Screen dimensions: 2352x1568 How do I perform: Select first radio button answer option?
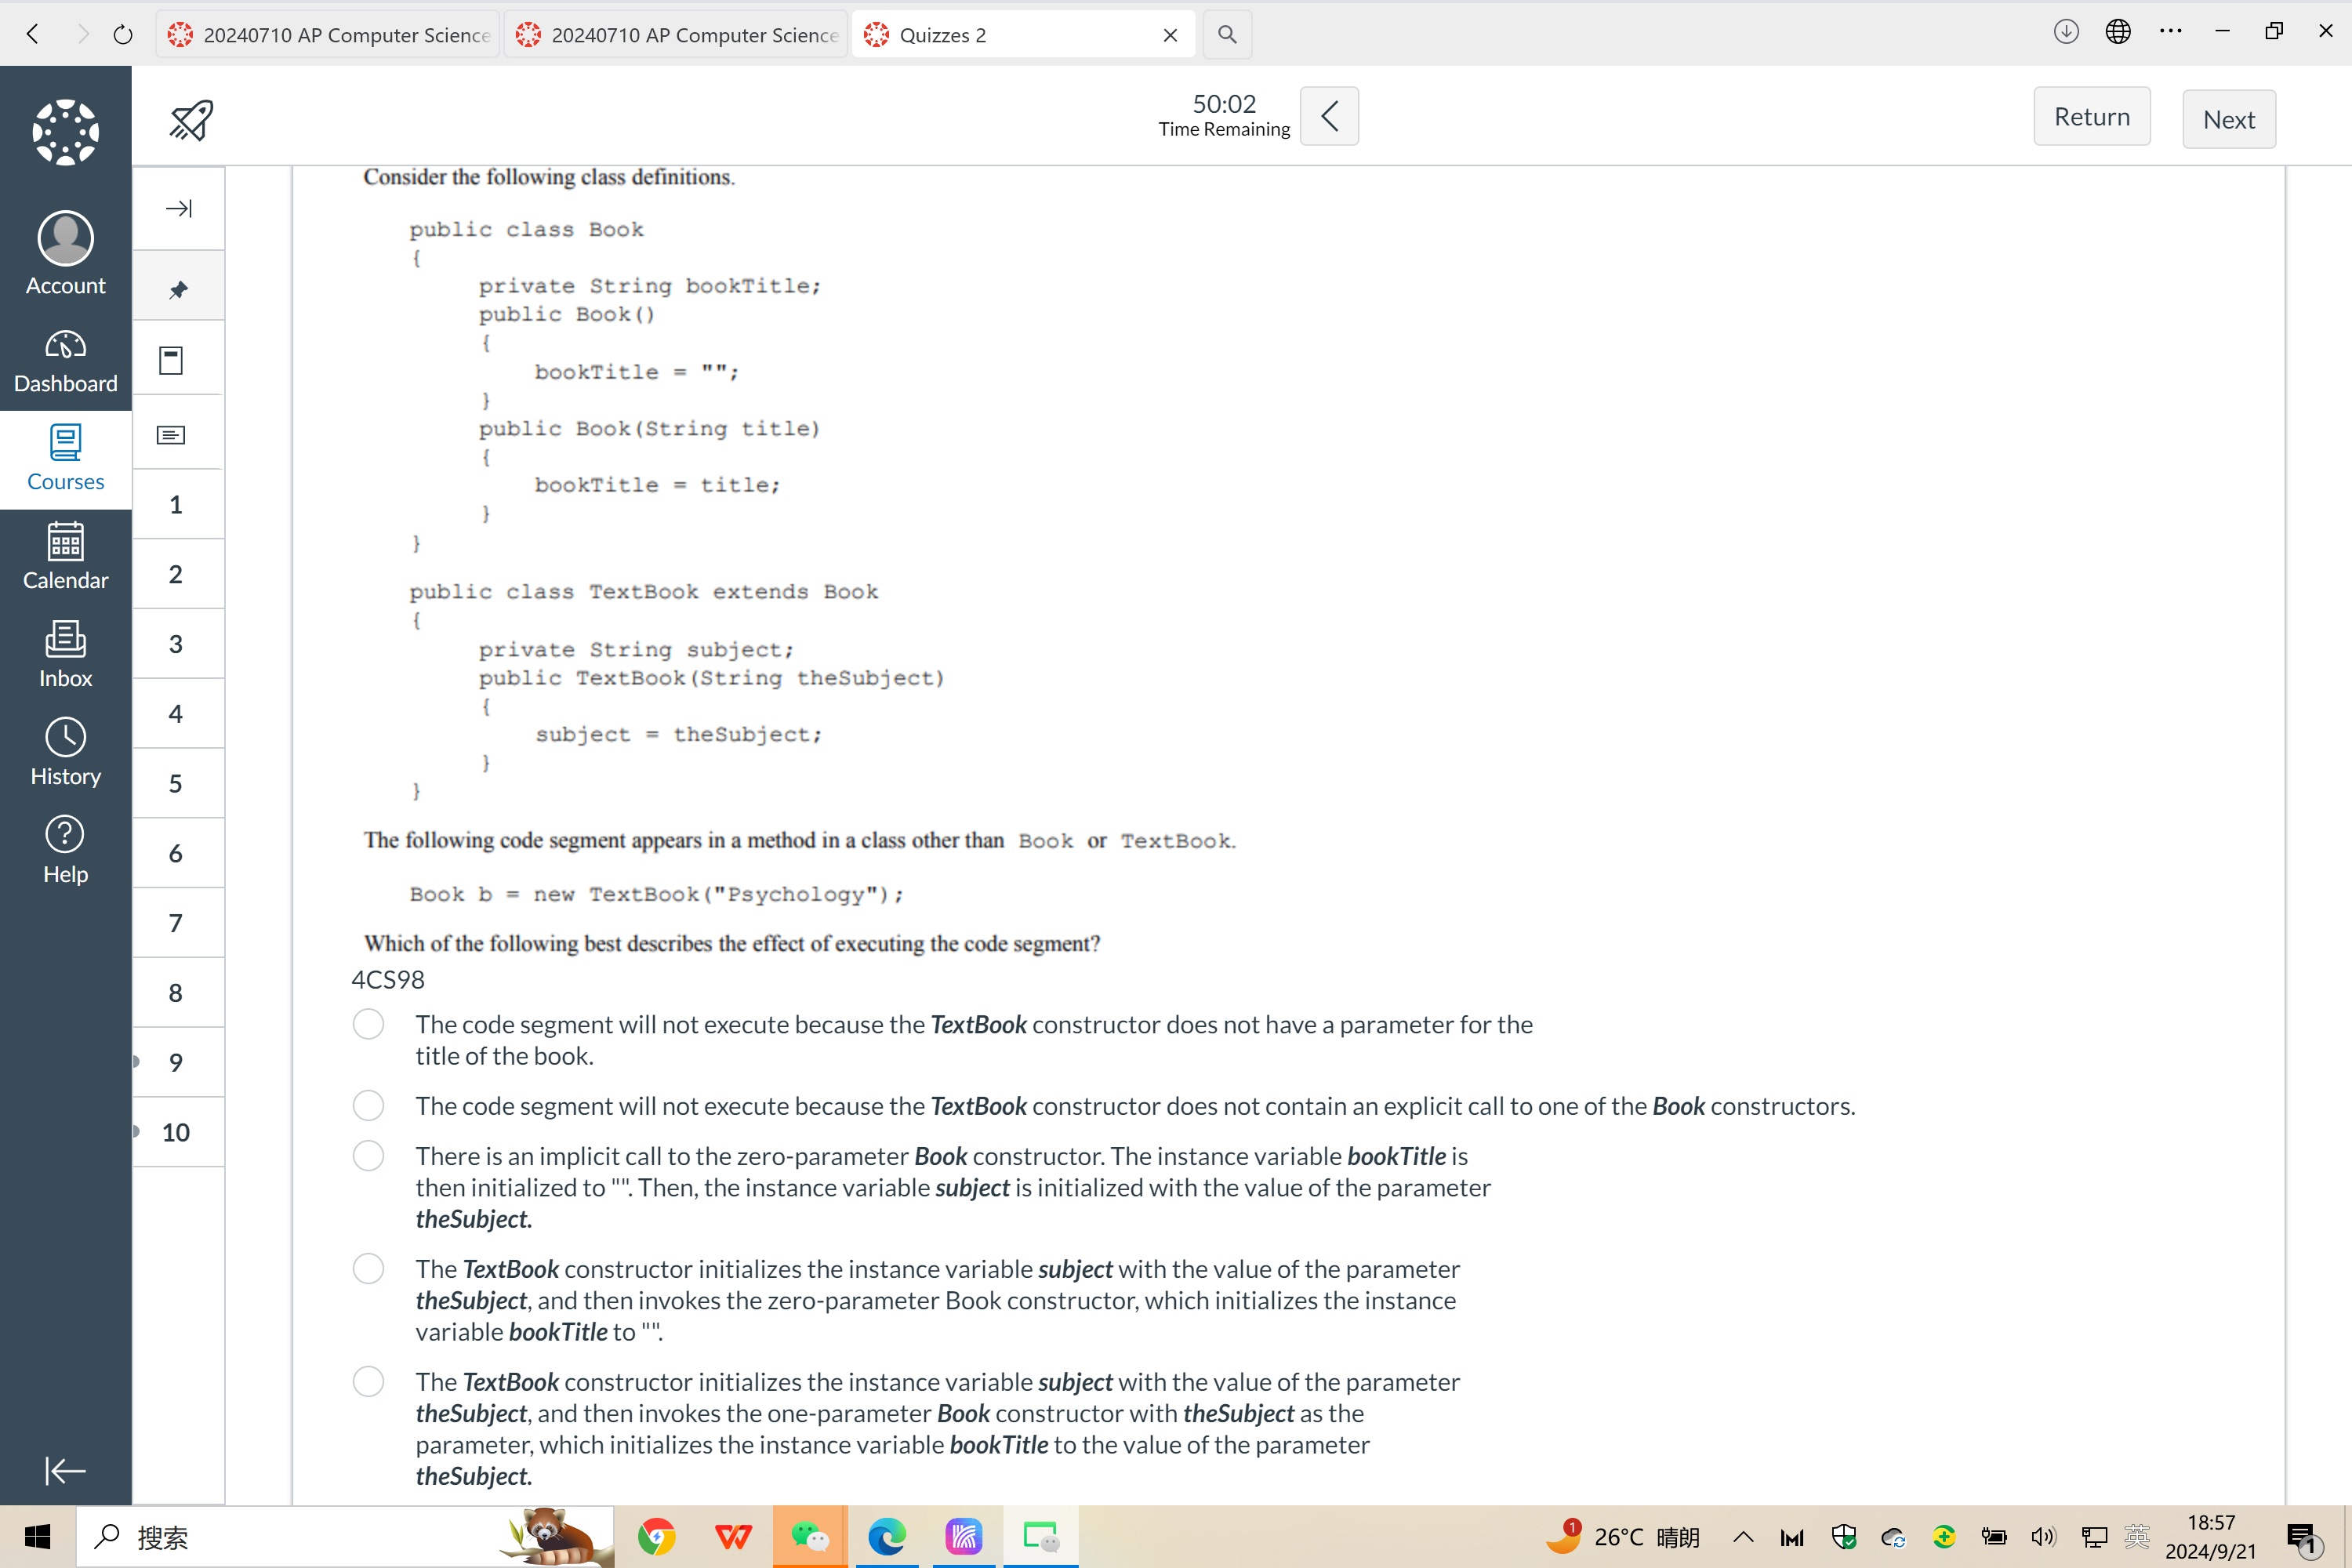coord(368,1024)
